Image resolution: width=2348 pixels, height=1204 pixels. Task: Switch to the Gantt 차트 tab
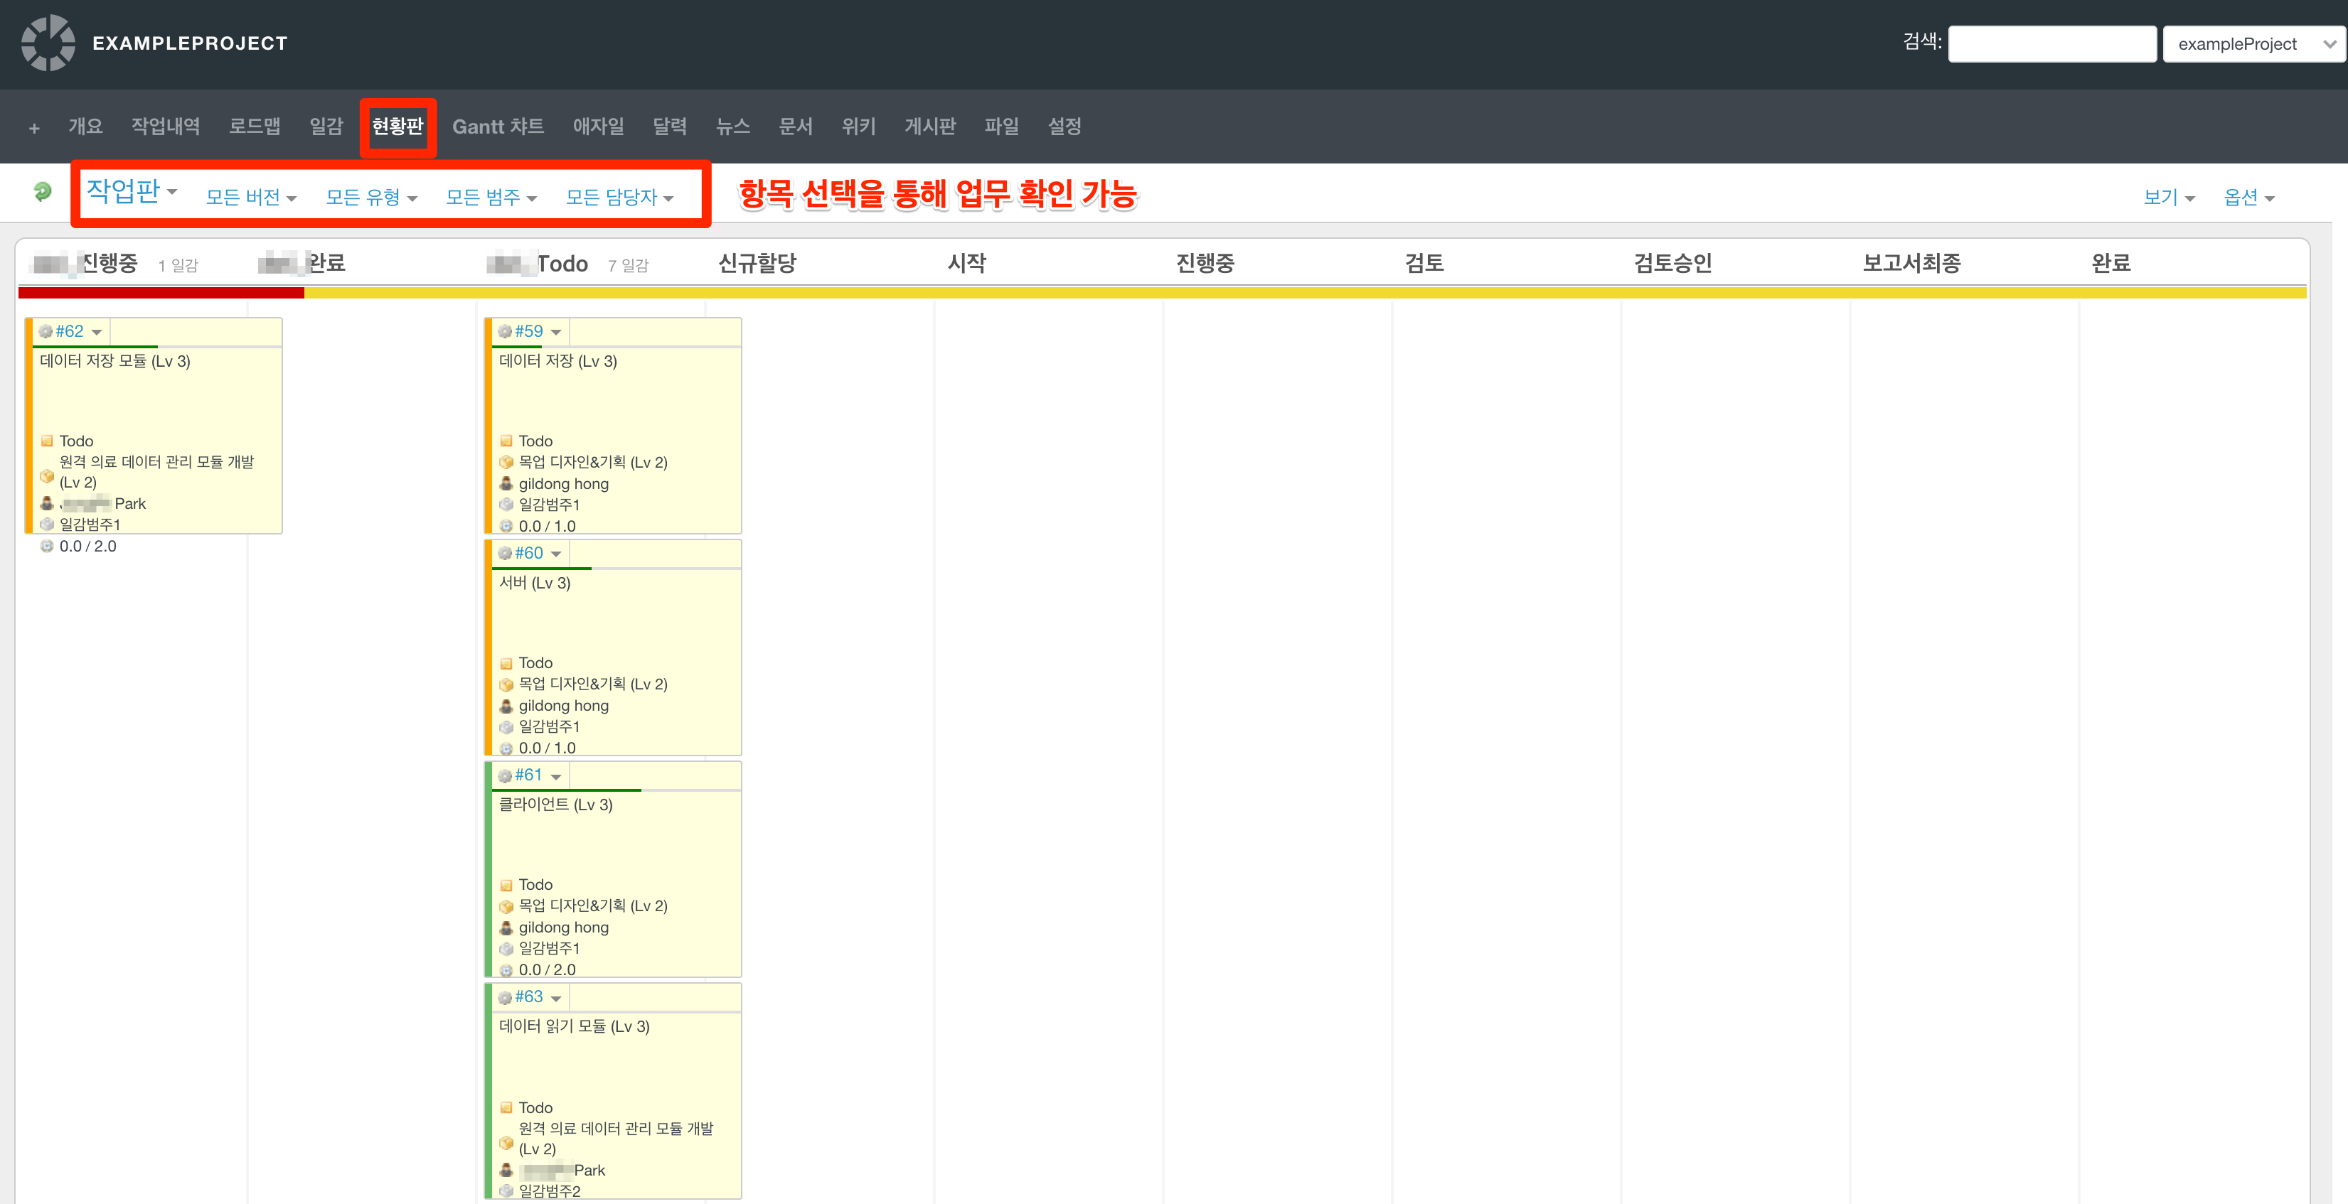pyautogui.click(x=498, y=127)
